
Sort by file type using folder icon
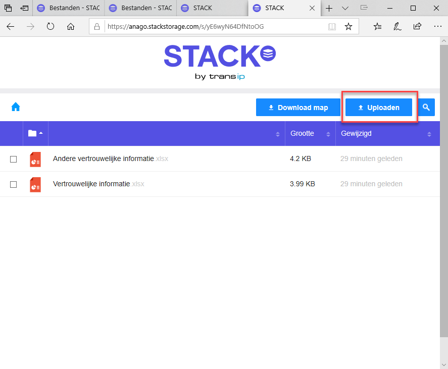tap(35, 133)
